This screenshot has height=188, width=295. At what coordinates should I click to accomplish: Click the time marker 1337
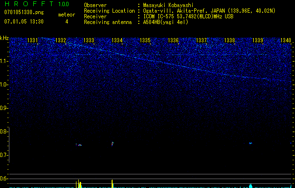click(201, 40)
